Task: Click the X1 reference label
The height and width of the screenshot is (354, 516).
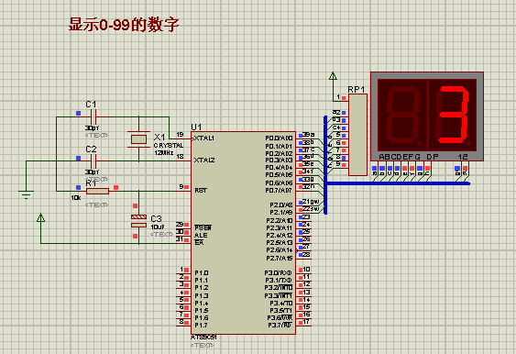Action: click(x=159, y=137)
